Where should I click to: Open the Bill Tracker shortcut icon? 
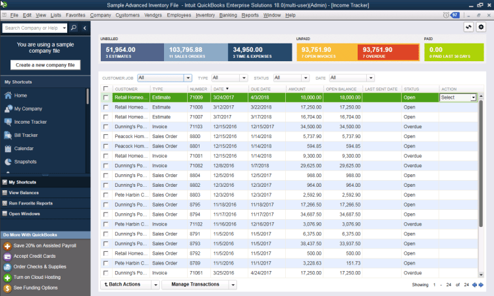coord(8,135)
